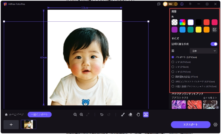Show next abstract backgrounds with arrow
The height and width of the screenshot is (134, 221).
click(217, 108)
